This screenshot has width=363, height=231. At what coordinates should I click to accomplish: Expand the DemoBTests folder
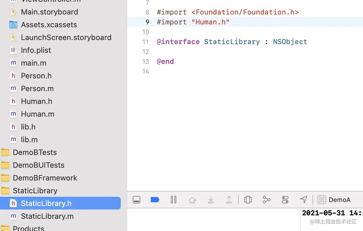tap(35, 152)
